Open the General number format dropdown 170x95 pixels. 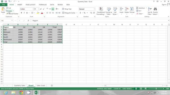[94, 9]
